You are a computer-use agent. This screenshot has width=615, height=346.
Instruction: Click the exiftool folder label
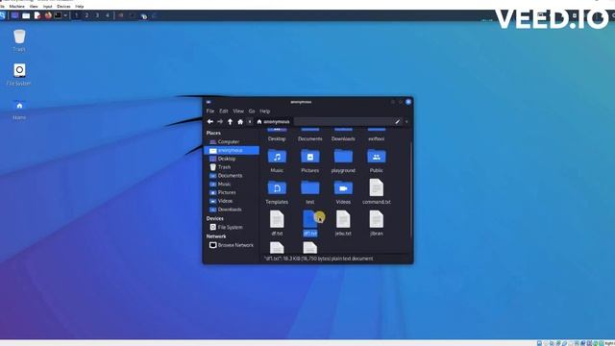click(x=376, y=138)
